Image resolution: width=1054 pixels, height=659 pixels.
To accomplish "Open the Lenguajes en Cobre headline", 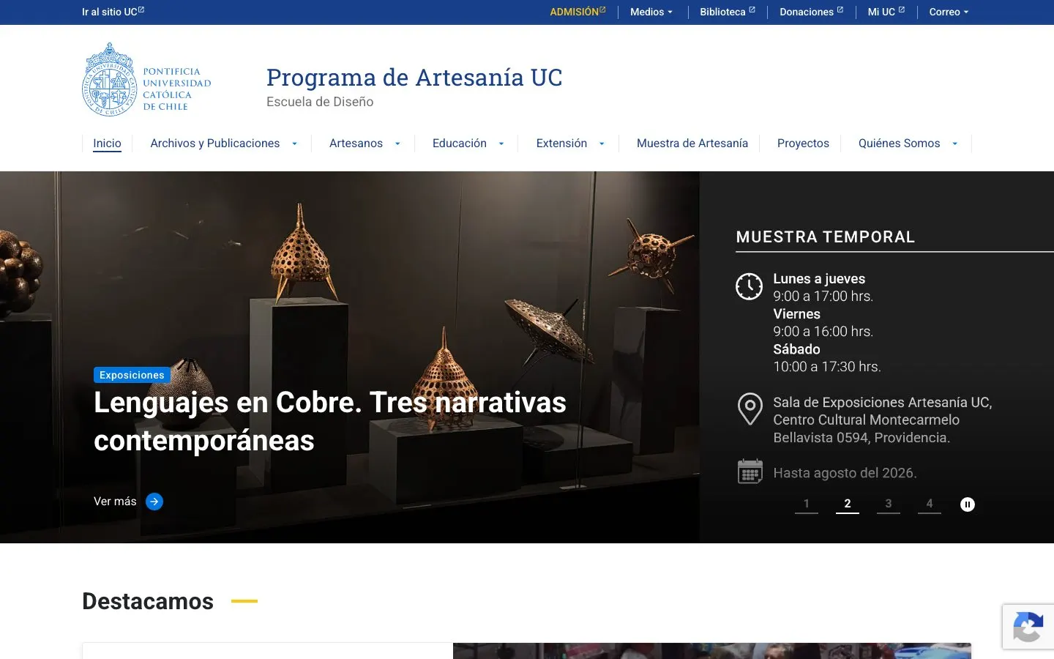I will (x=330, y=421).
